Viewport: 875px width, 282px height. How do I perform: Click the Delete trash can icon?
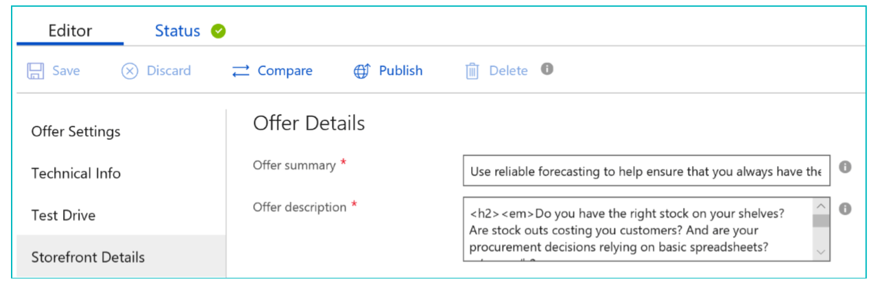(x=472, y=70)
